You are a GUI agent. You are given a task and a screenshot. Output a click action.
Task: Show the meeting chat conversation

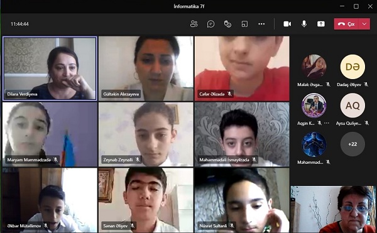click(x=210, y=24)
